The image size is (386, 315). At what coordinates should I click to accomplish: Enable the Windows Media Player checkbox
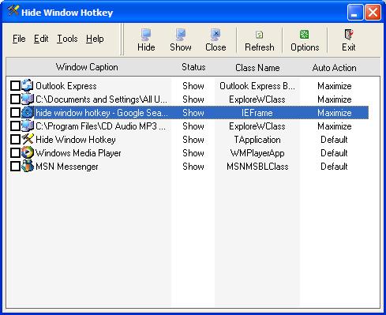[x=15, y=152]
